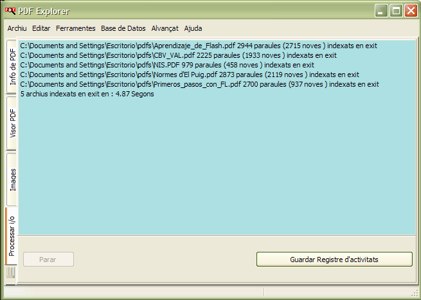Click the Aprendizaje_de_Flash.pdf log line
This screenshot has width=421, height=300.
tap(198, 46)
